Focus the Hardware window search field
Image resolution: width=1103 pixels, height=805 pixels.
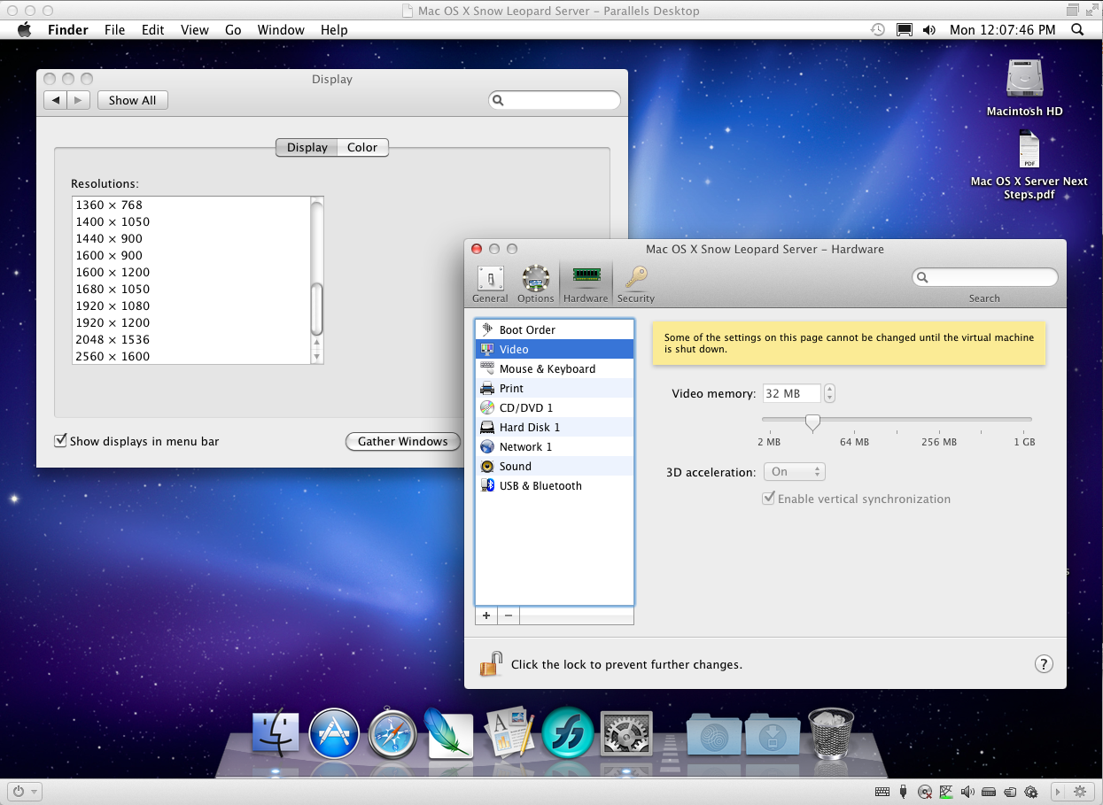pyautogui.click(x=984, y=277)
